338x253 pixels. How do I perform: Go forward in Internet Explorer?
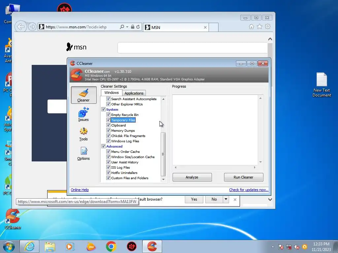tap(32, 27)
